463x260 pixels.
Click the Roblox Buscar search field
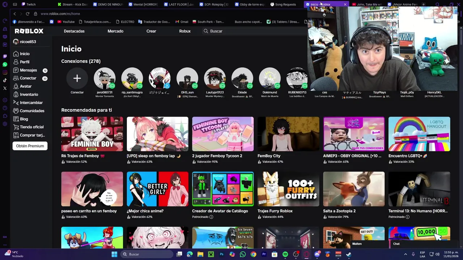(255, 31)
